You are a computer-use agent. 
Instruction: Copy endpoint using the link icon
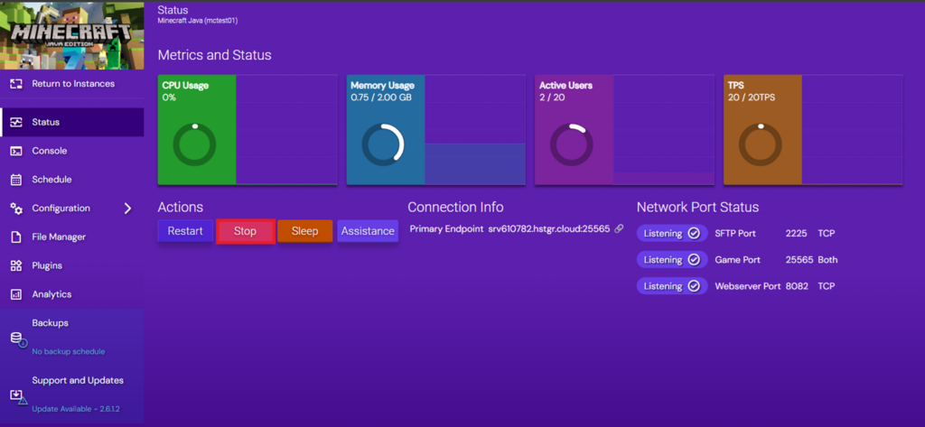619,228
